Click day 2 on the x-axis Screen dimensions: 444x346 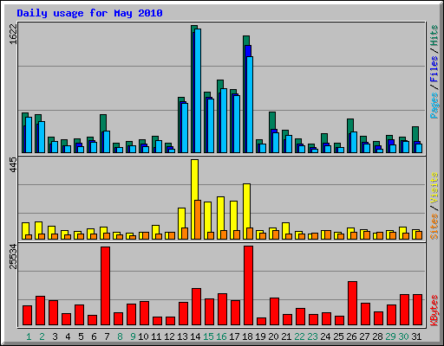pyautogui.click(x=42, y=336)
